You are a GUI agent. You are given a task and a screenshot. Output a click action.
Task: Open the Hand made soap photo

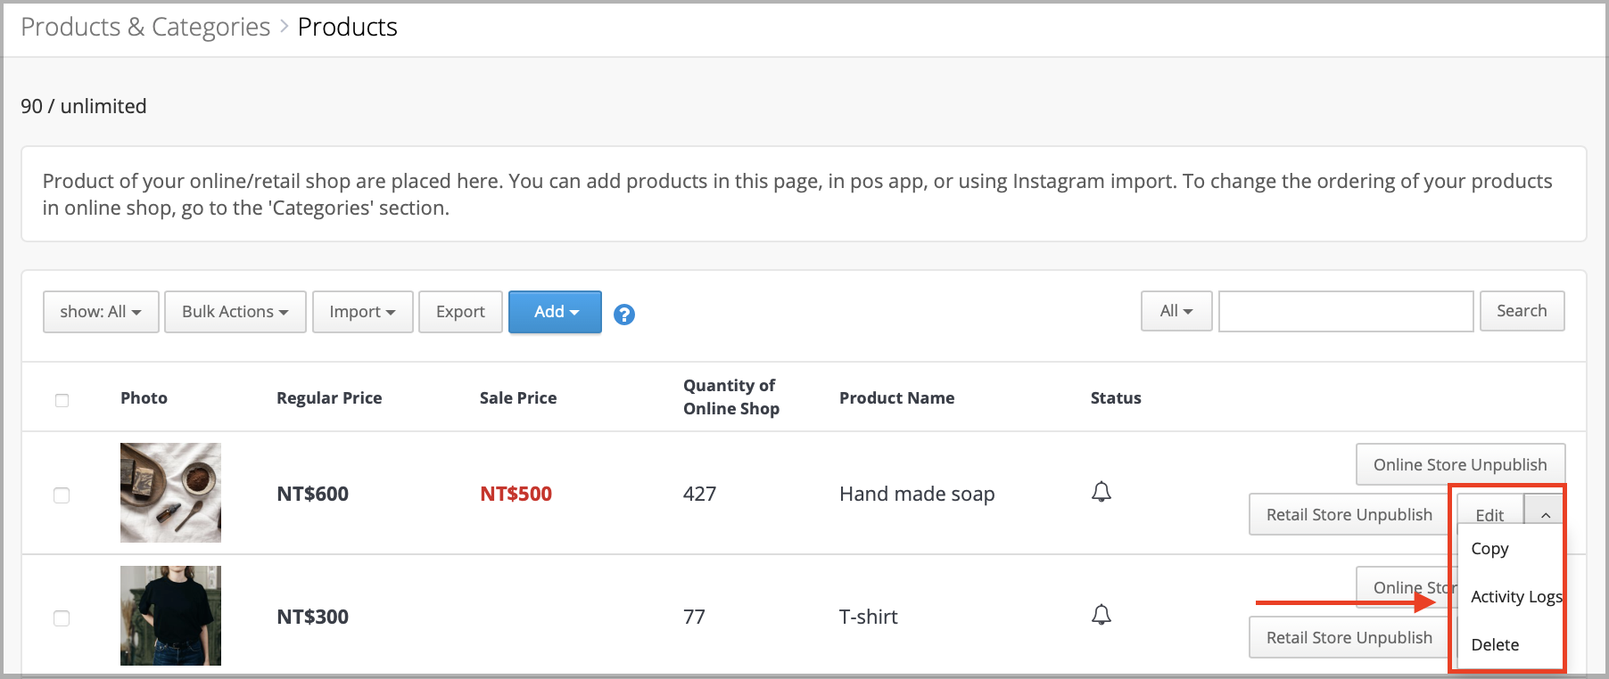(x=170, y=493)
